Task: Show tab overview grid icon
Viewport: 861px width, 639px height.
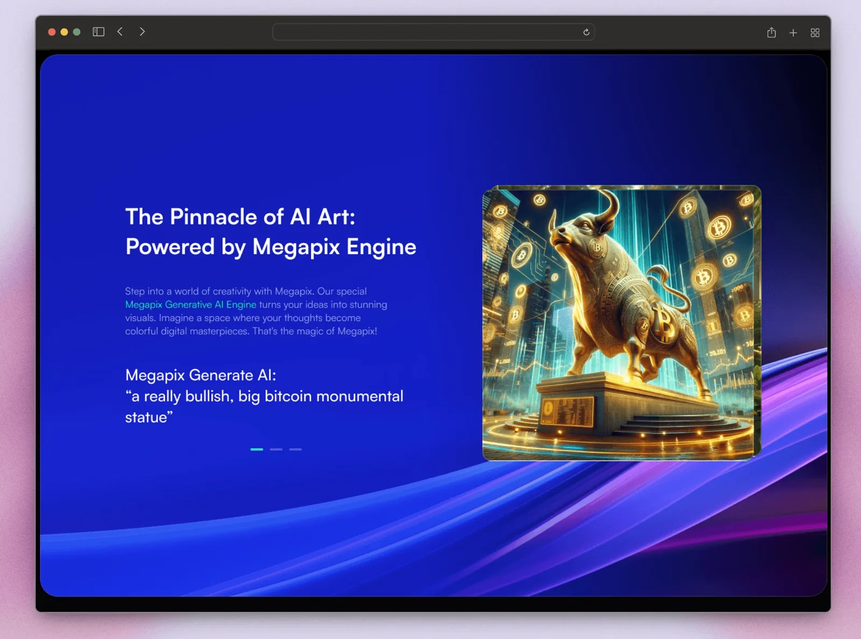Action: 815,33
